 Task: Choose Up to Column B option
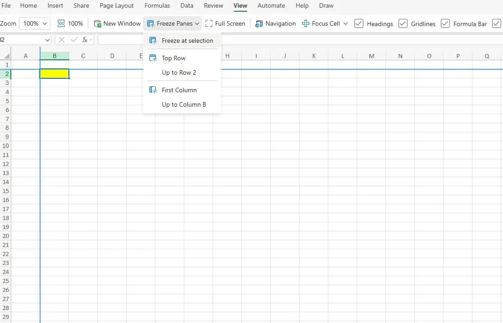184,104
